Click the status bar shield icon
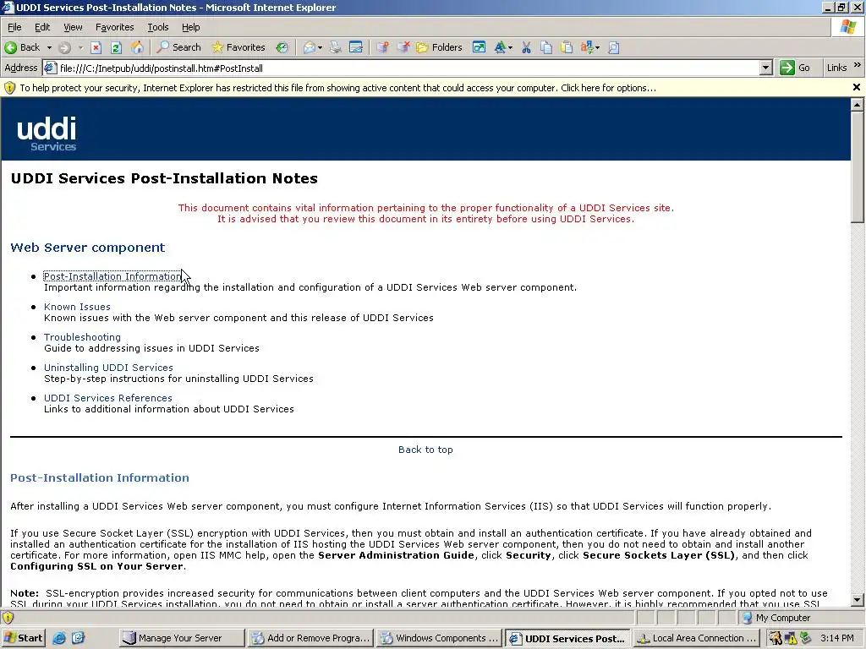The width and height of the screenshot is (866, 649). (x=8, y=618)
